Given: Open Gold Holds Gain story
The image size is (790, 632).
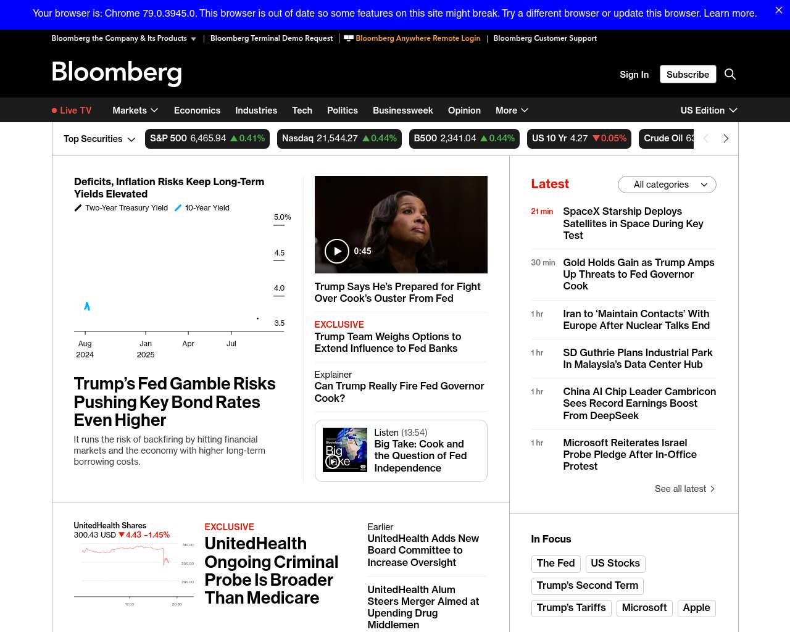Looking at the screenshot, I should tap(639, 274).
